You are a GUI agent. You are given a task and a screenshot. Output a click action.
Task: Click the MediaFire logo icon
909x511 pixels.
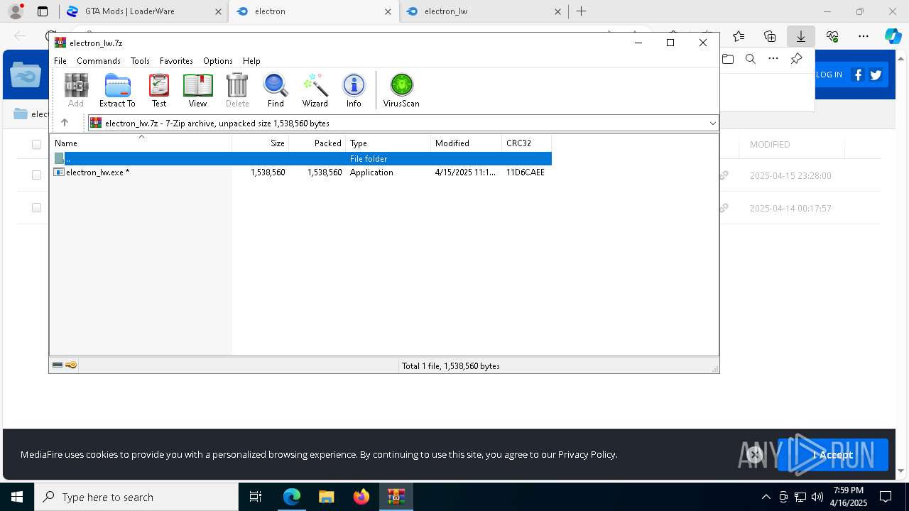click(26, 75)
